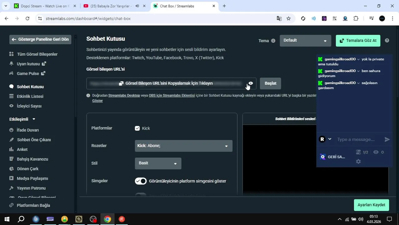Open Windows taskbar search
Image resolution: width=399 pixels, height=225 pixels.
(21, 219)
